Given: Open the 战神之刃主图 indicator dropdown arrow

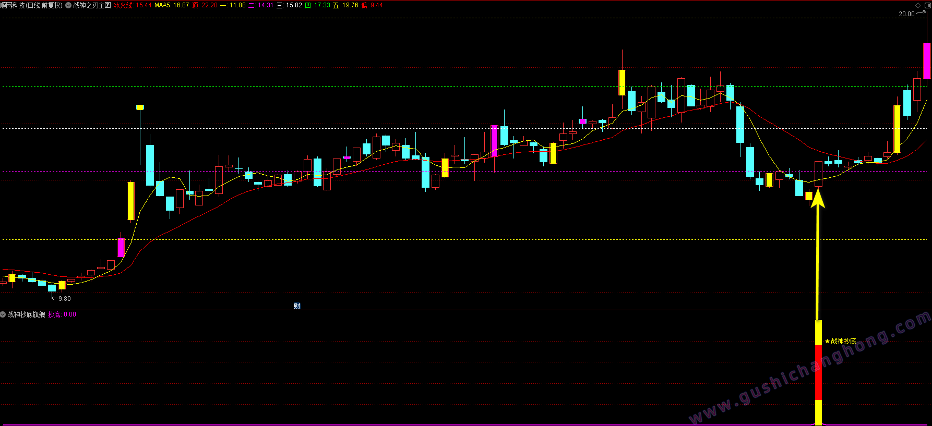Looking at the screenshot, I should 68,5.
